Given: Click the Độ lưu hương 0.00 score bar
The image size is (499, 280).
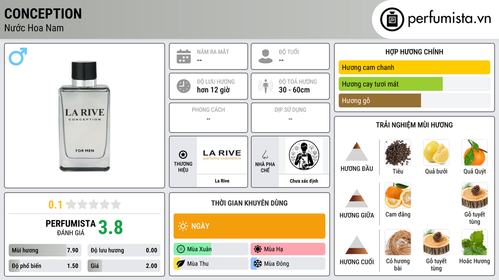Looking at the screenshot, I should tap(124, 250).
